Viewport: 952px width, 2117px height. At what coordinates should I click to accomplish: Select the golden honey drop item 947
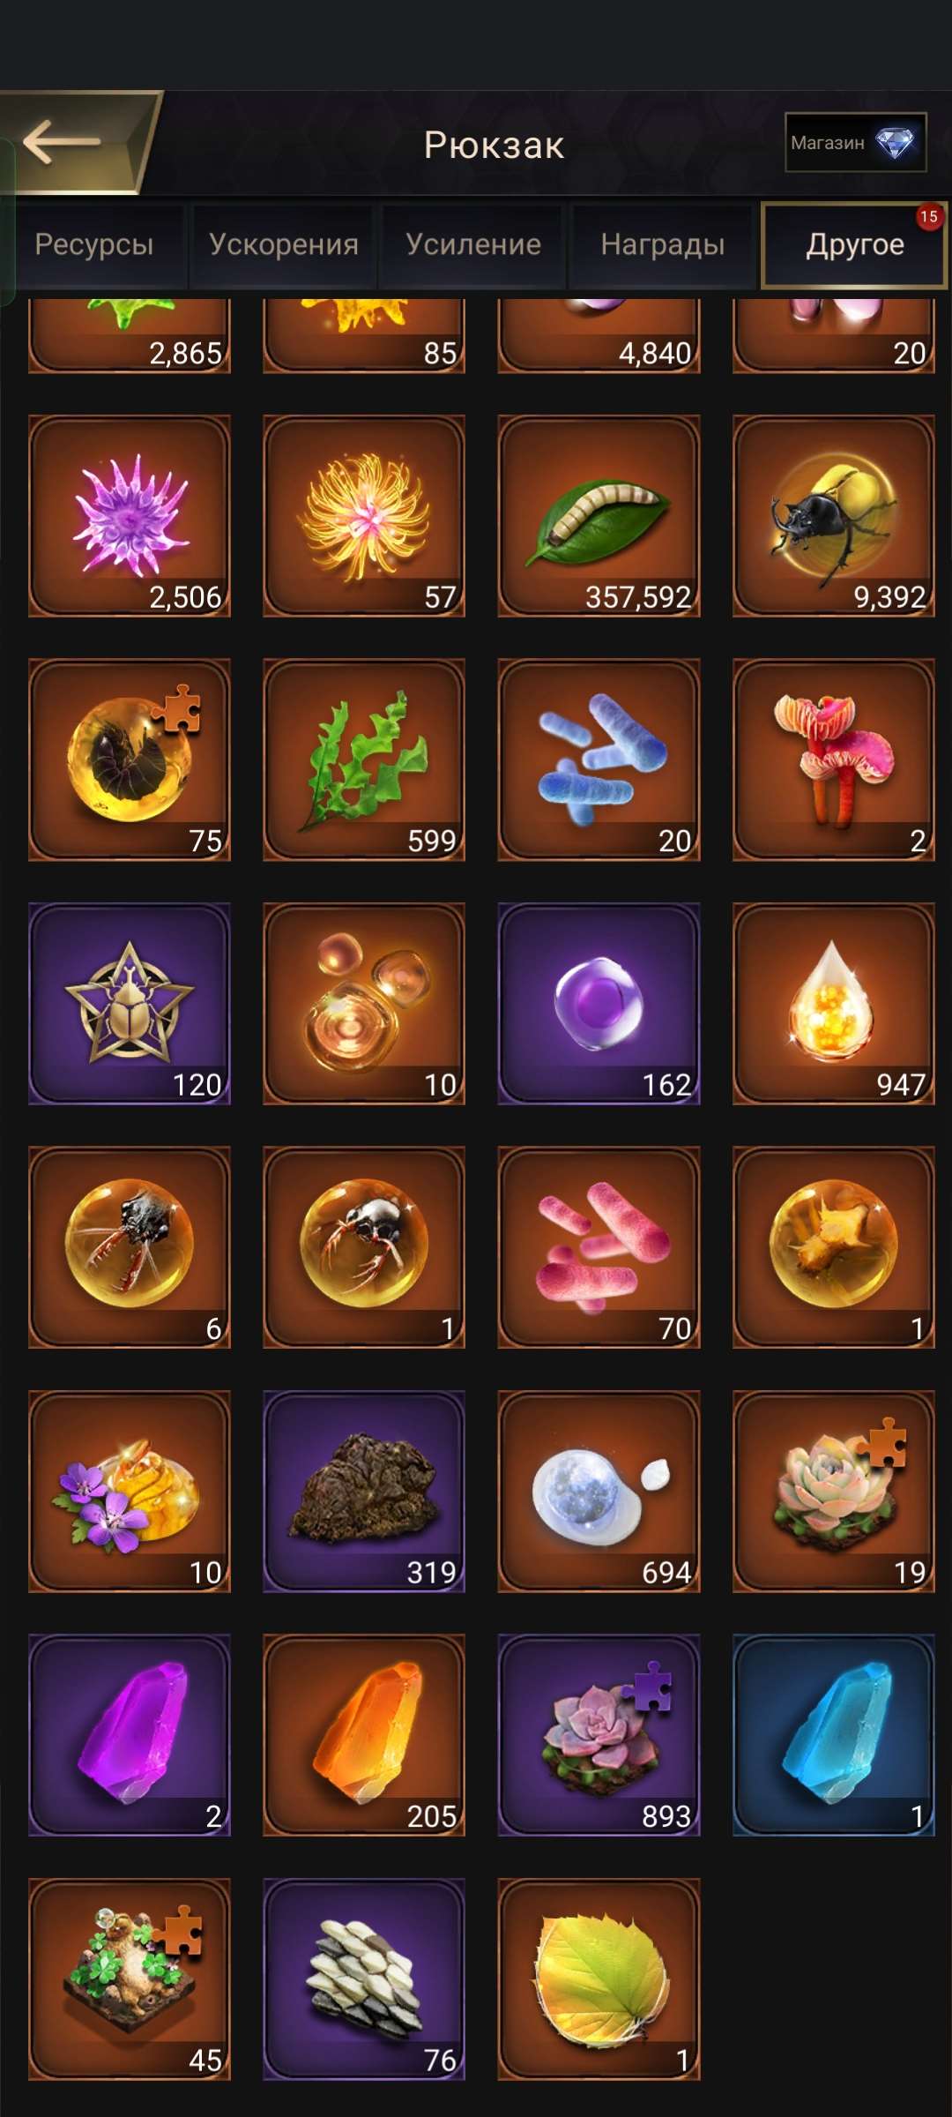(834, 1004)
